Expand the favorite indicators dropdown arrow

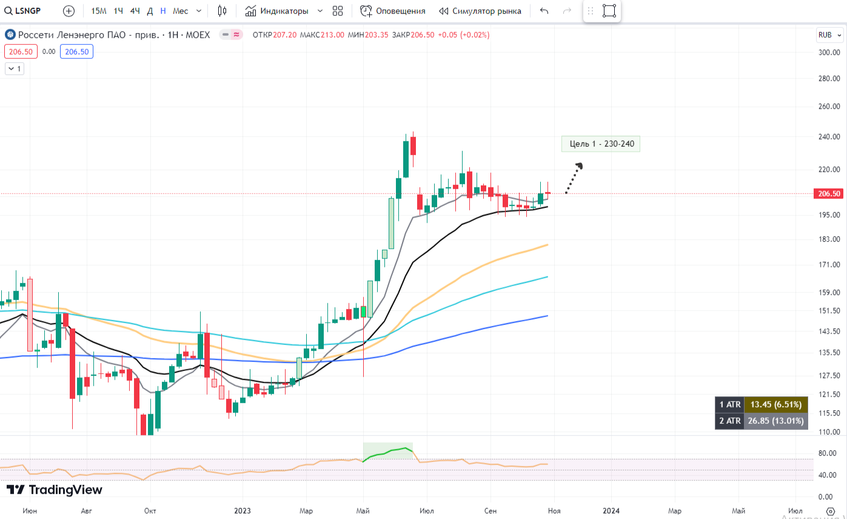[x=320, y=11]
